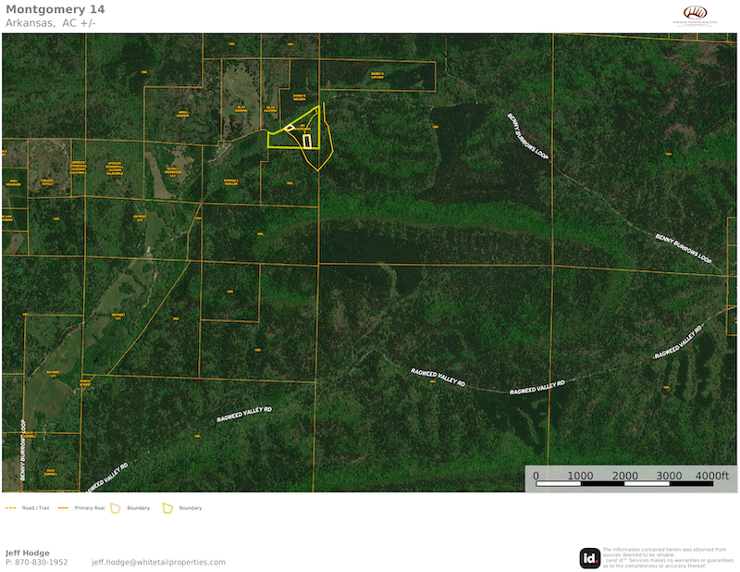740x572 pixels.
Task: Click the orange Boundary legend polygon icon
Action: (x=117, y=508)
